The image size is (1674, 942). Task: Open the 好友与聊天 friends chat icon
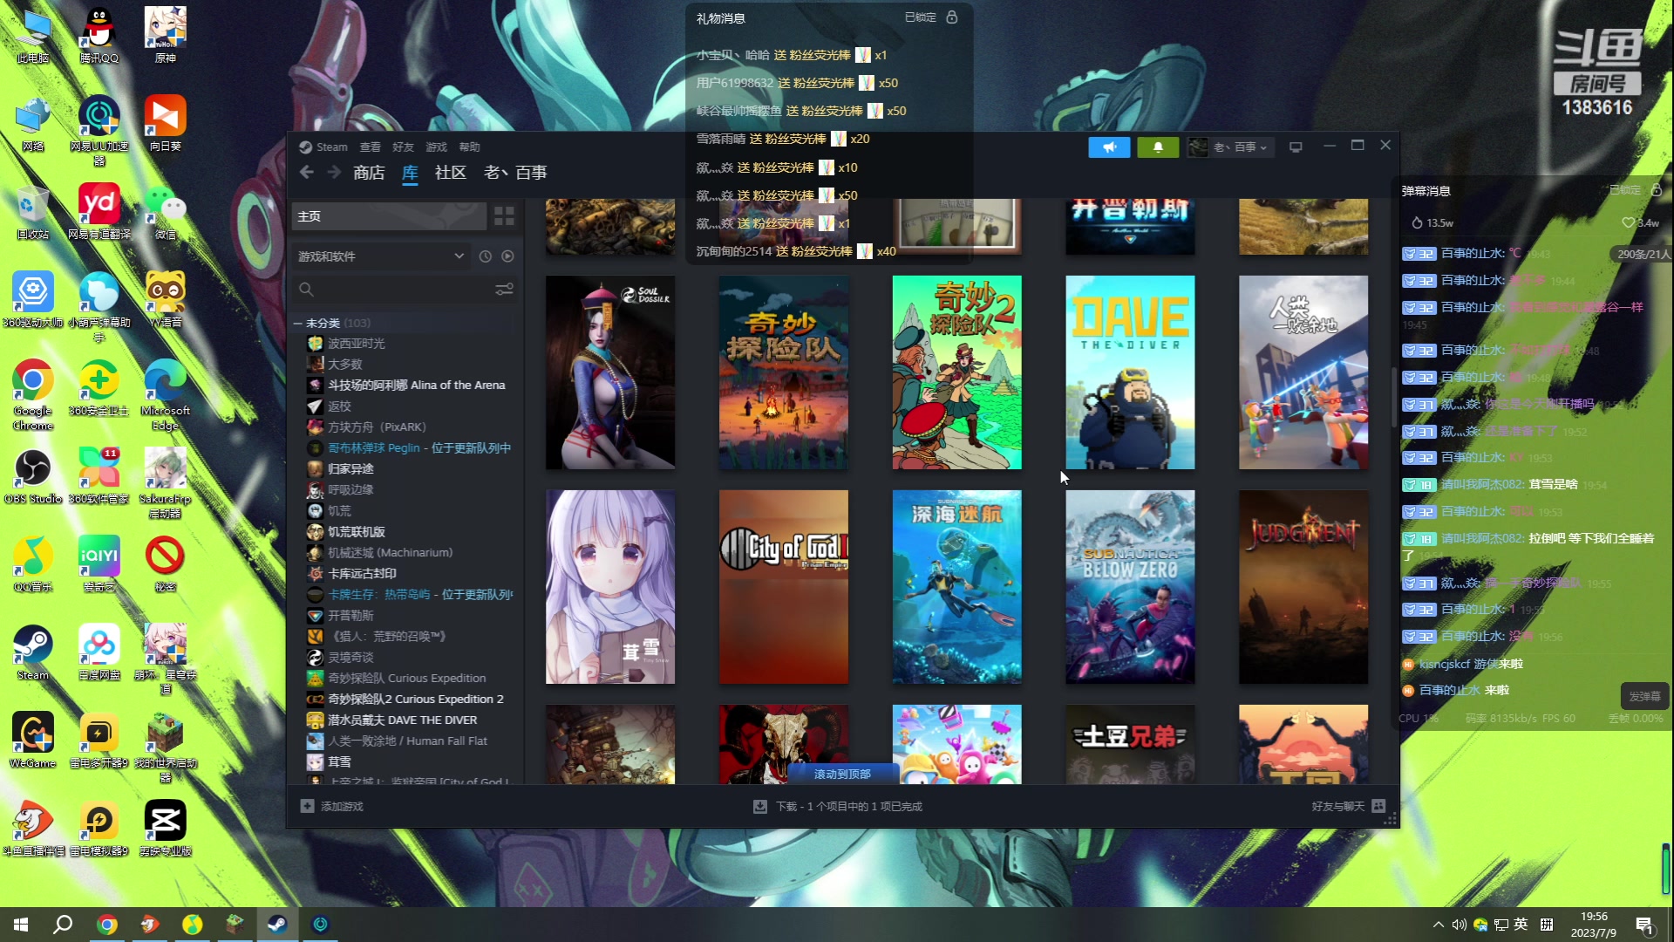click(1378, 806)
